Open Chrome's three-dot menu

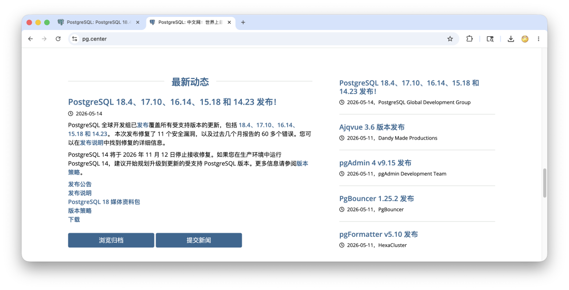coord(538,39)
